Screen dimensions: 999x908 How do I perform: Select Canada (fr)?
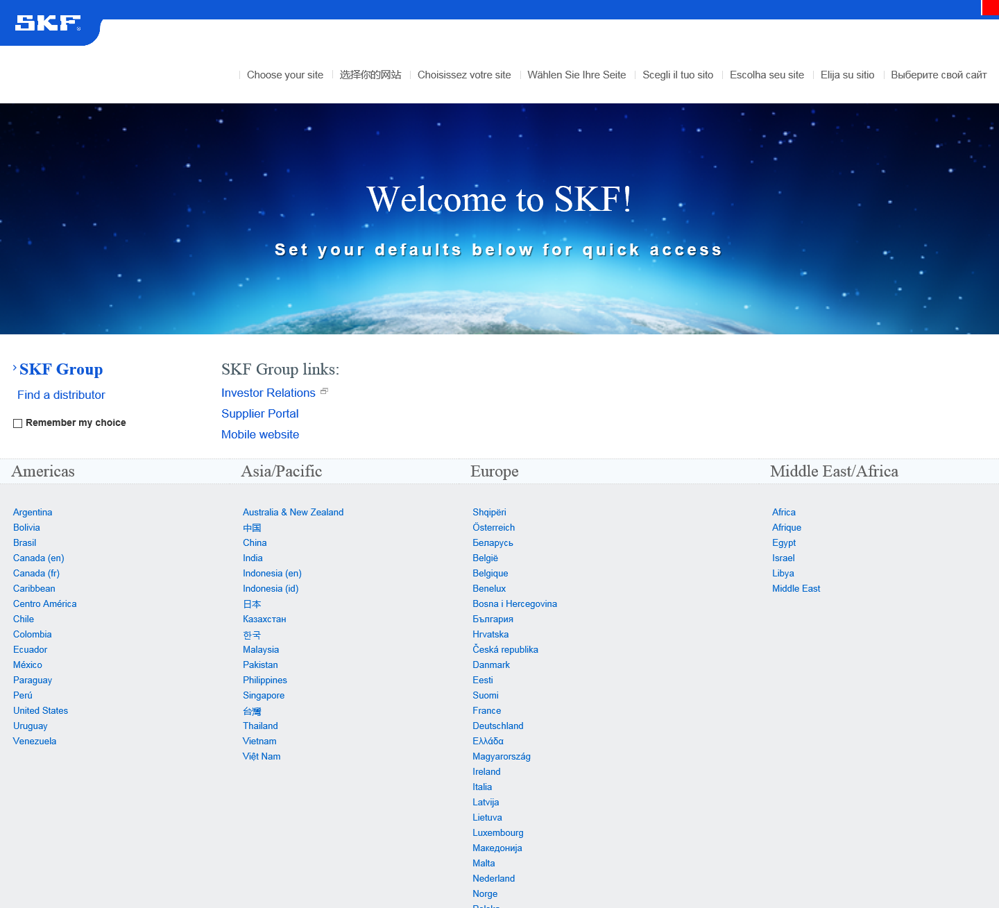pyautogui.click(x=36, y=573)
